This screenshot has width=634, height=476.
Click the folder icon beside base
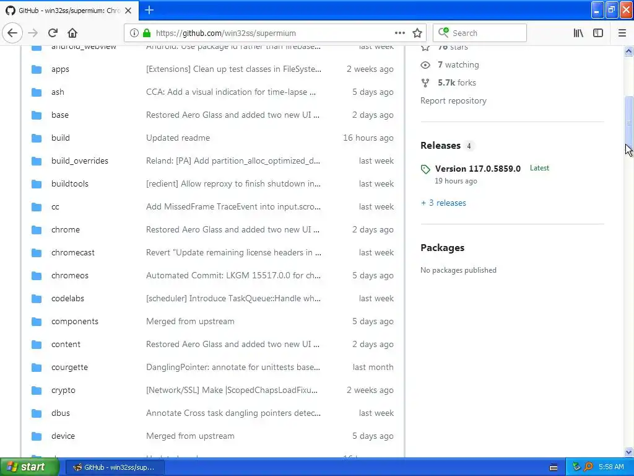point(37,115)
